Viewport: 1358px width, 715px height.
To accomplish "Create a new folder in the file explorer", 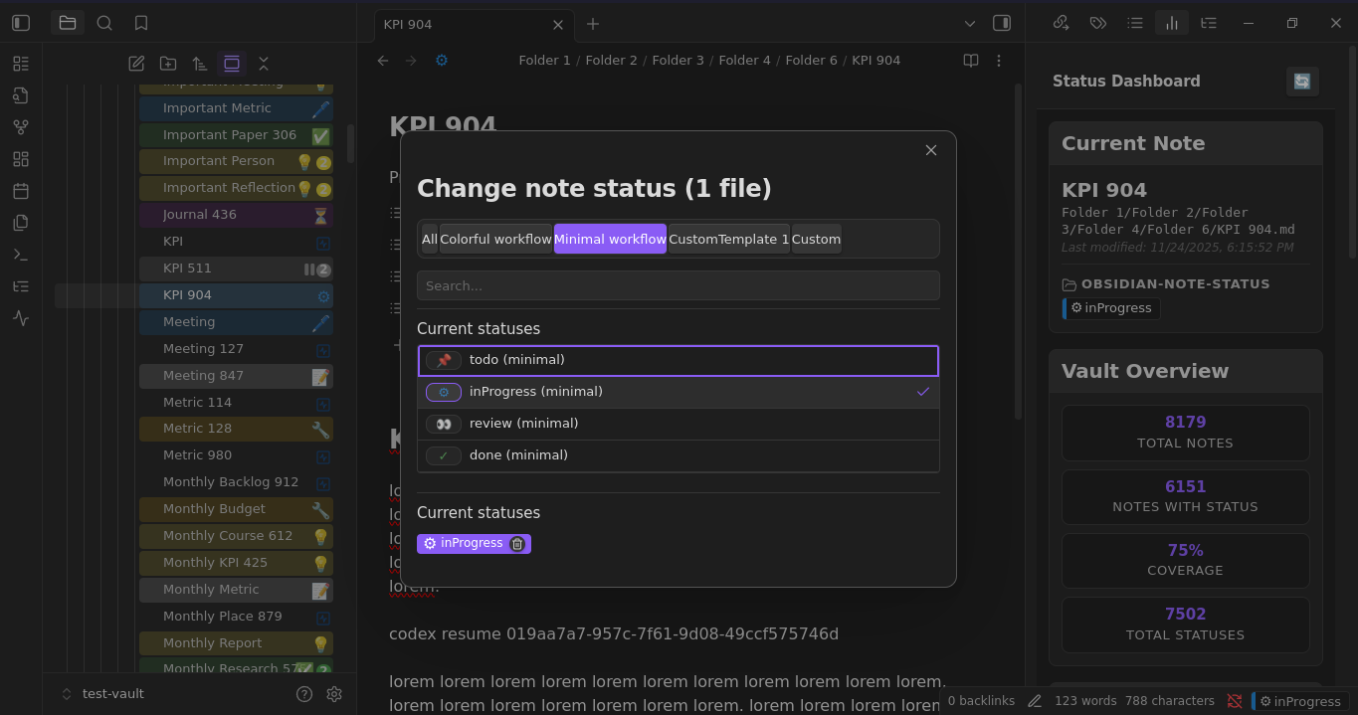I will coord(168,64).
